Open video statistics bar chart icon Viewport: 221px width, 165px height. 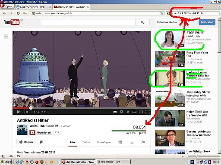click(132, 142)
